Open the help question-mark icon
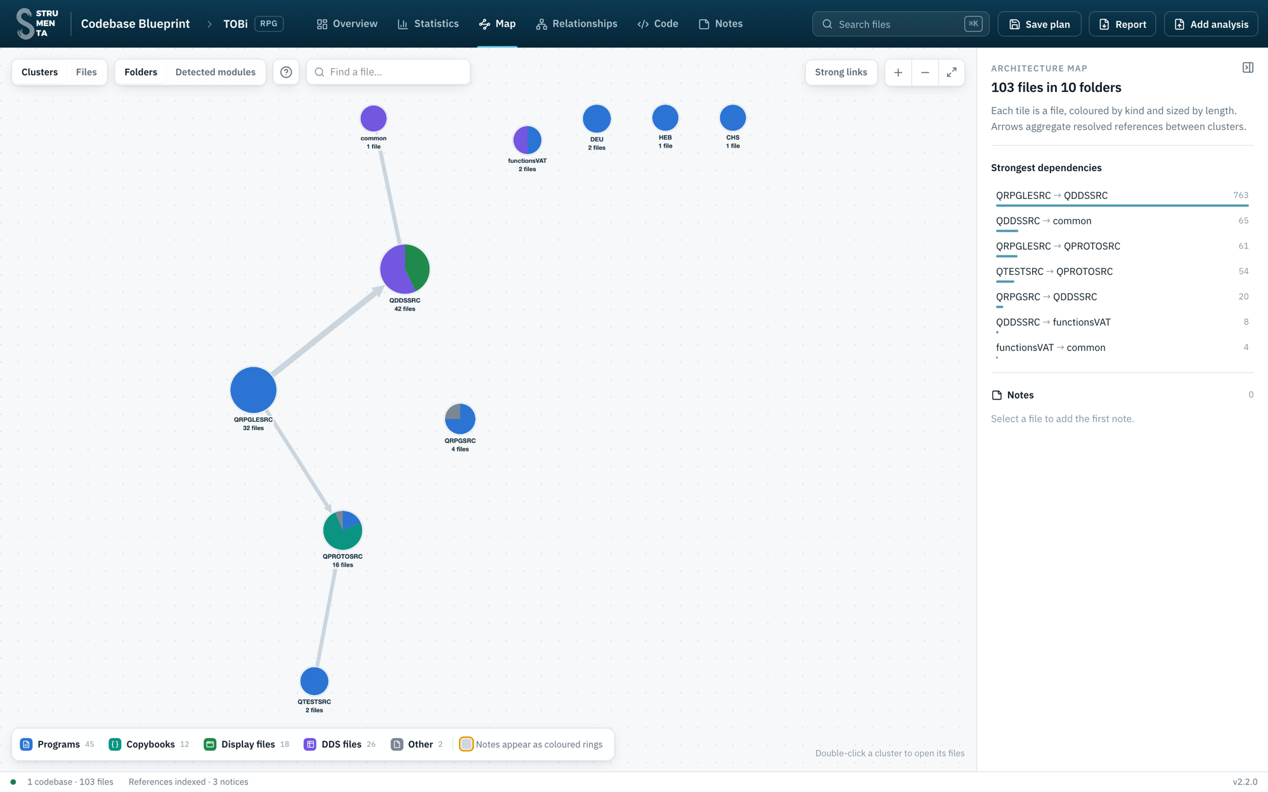1268x792 pixels. (286, 72)
